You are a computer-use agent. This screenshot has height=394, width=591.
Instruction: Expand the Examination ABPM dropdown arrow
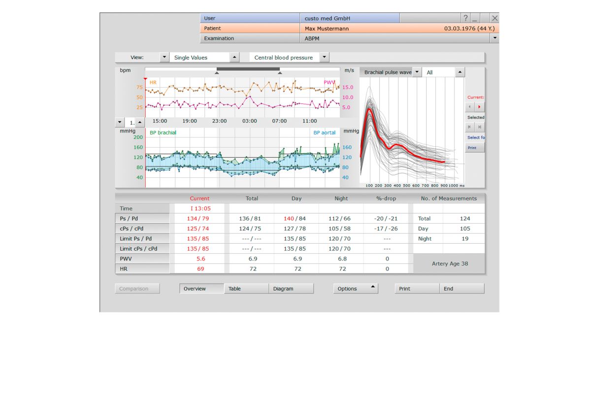coord(494,38)
